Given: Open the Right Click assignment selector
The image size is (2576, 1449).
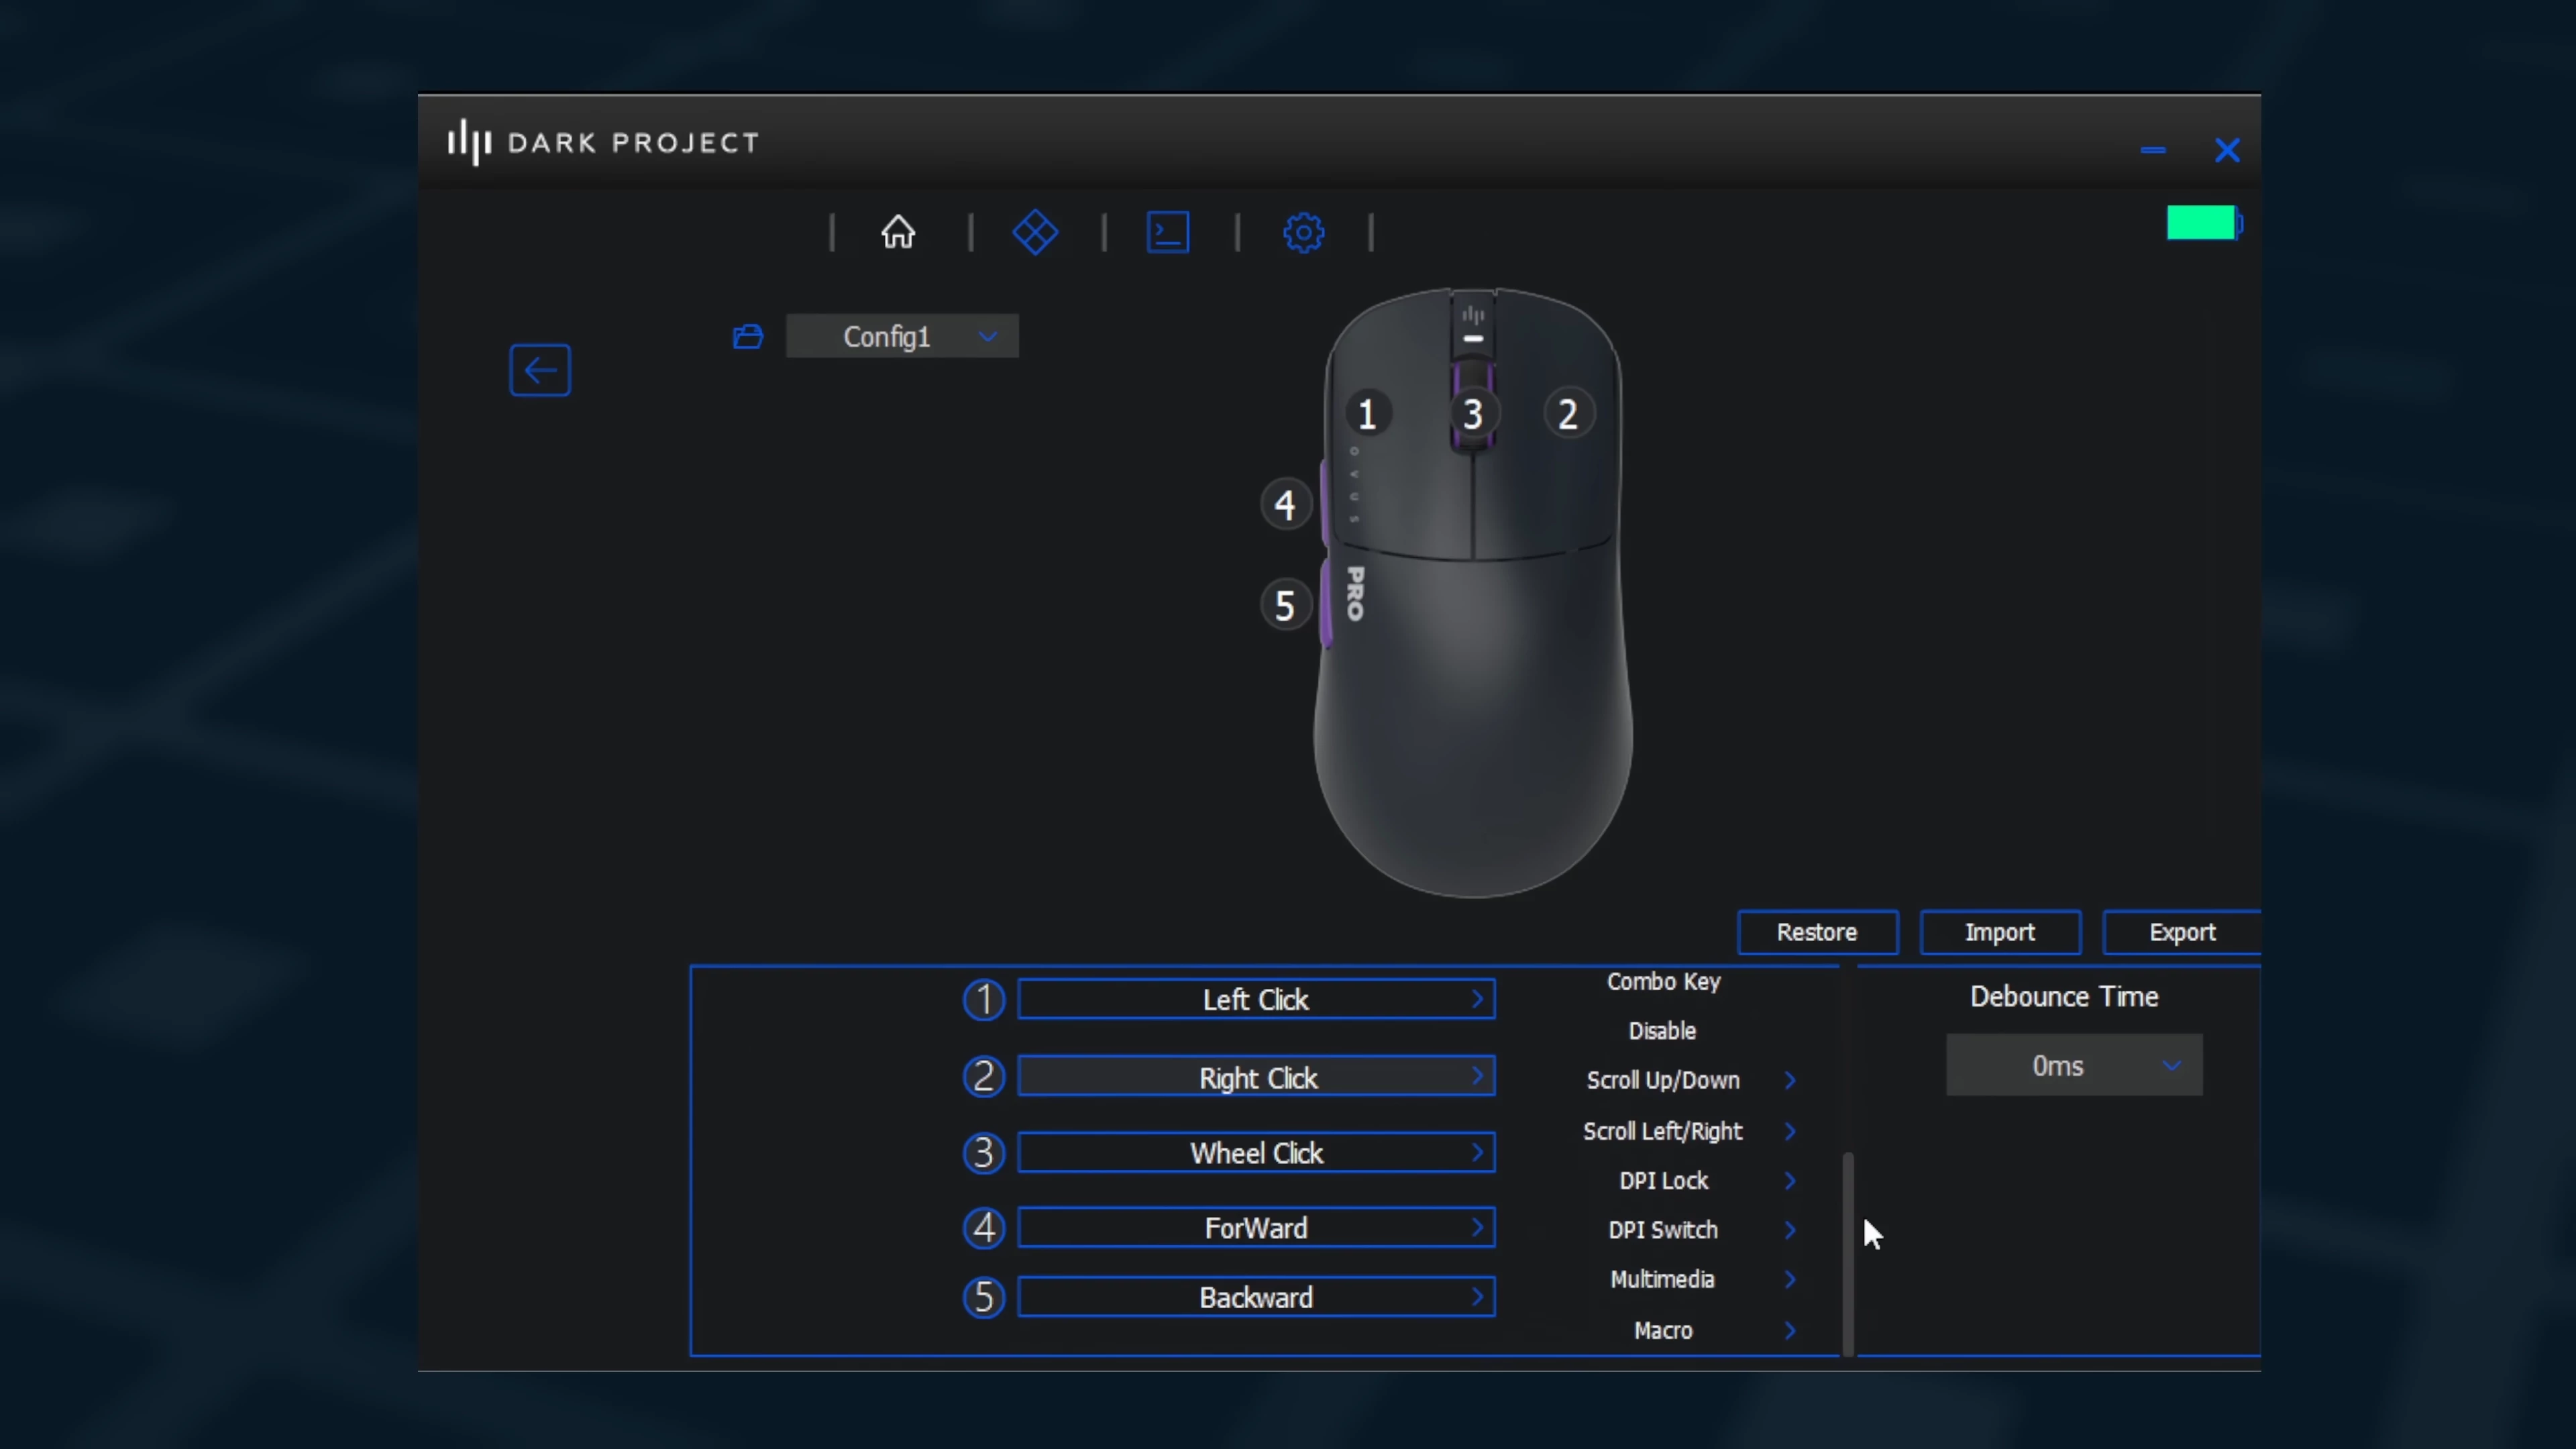Looking at the screenshot, I should (x=1256, y=1077).
